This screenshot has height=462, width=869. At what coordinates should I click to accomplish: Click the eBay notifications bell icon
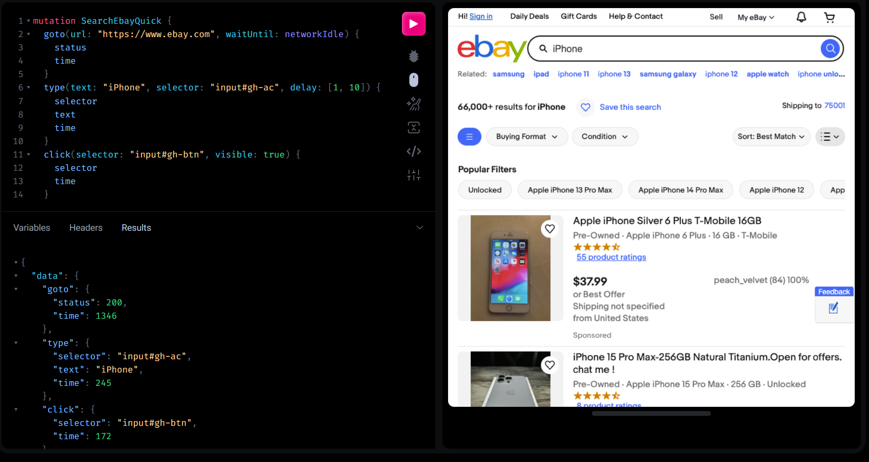tap(801, 17)
